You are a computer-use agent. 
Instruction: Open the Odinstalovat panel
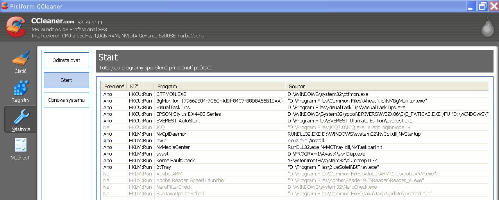[66, 60]
